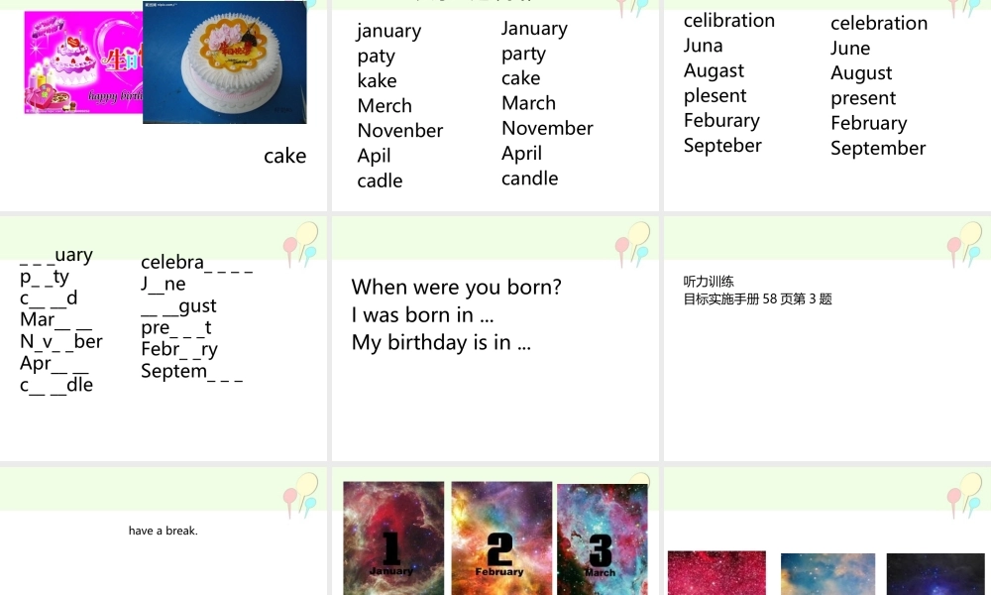Click the "have a break." text

[x=164, y=531]
